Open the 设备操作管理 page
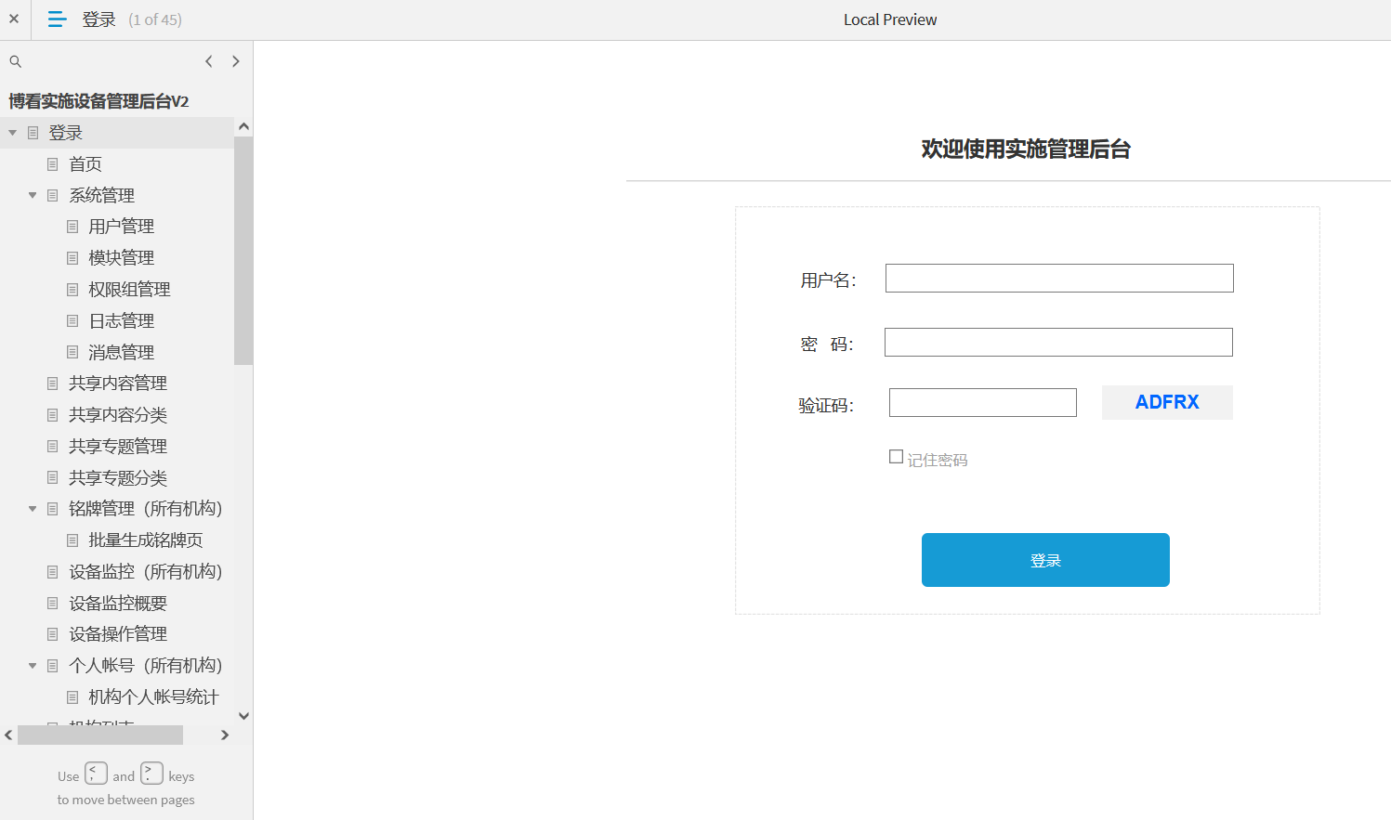 click(x=118, y=634)
